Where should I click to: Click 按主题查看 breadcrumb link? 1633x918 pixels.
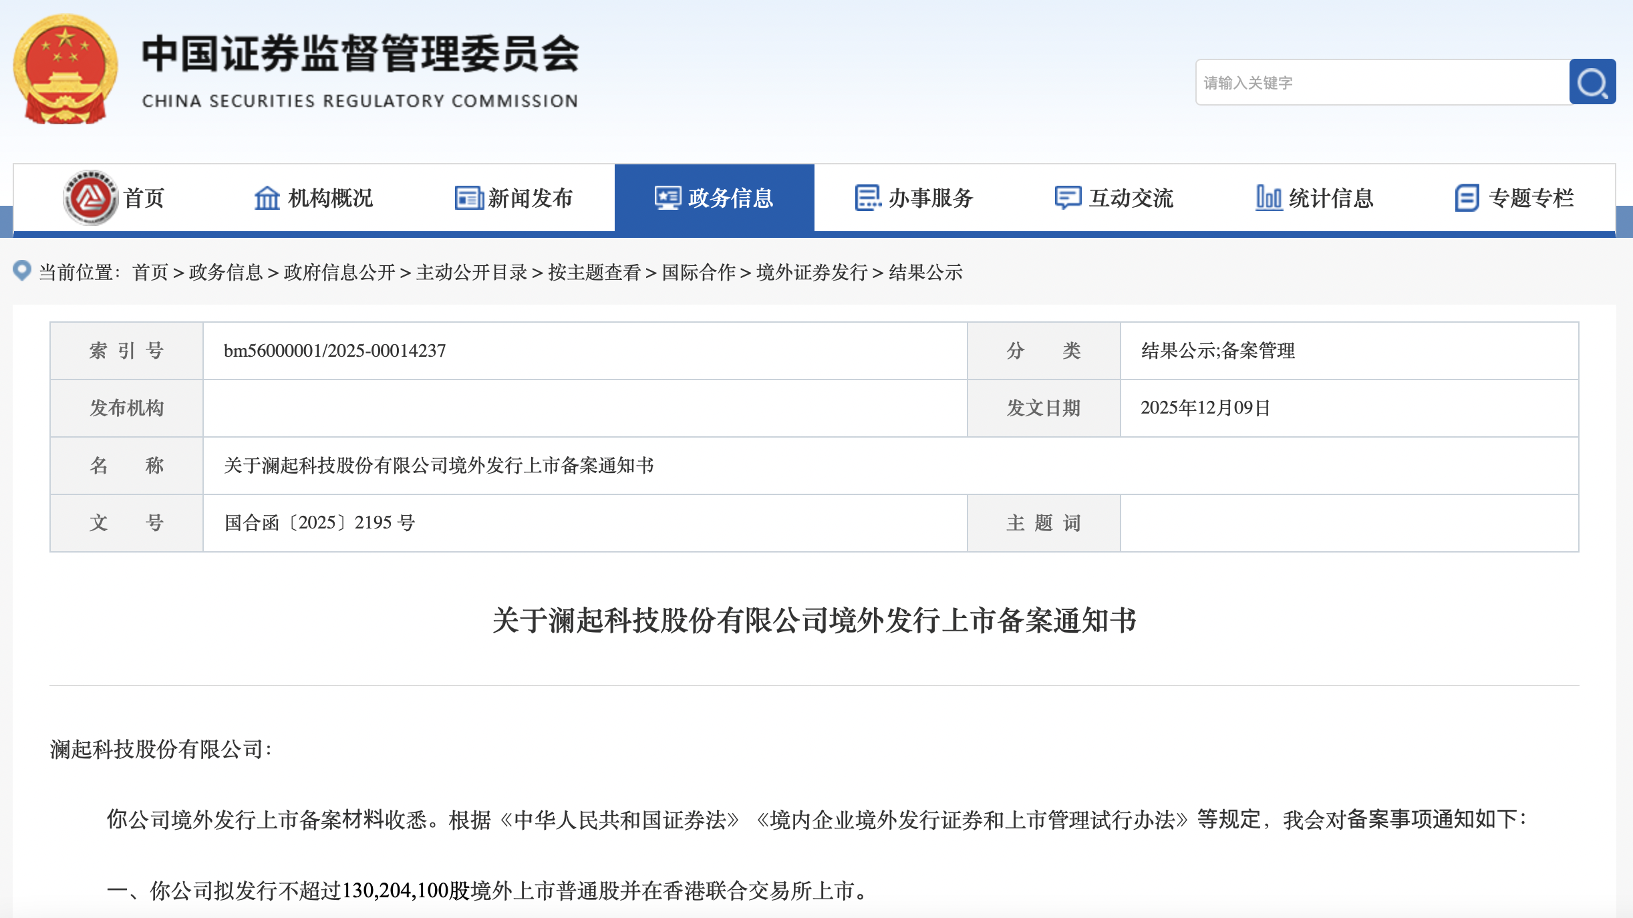[594, 273]
